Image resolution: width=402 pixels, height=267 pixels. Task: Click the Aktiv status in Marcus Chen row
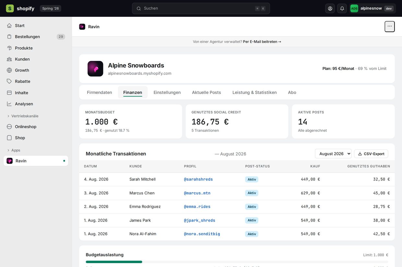(252, 193)
